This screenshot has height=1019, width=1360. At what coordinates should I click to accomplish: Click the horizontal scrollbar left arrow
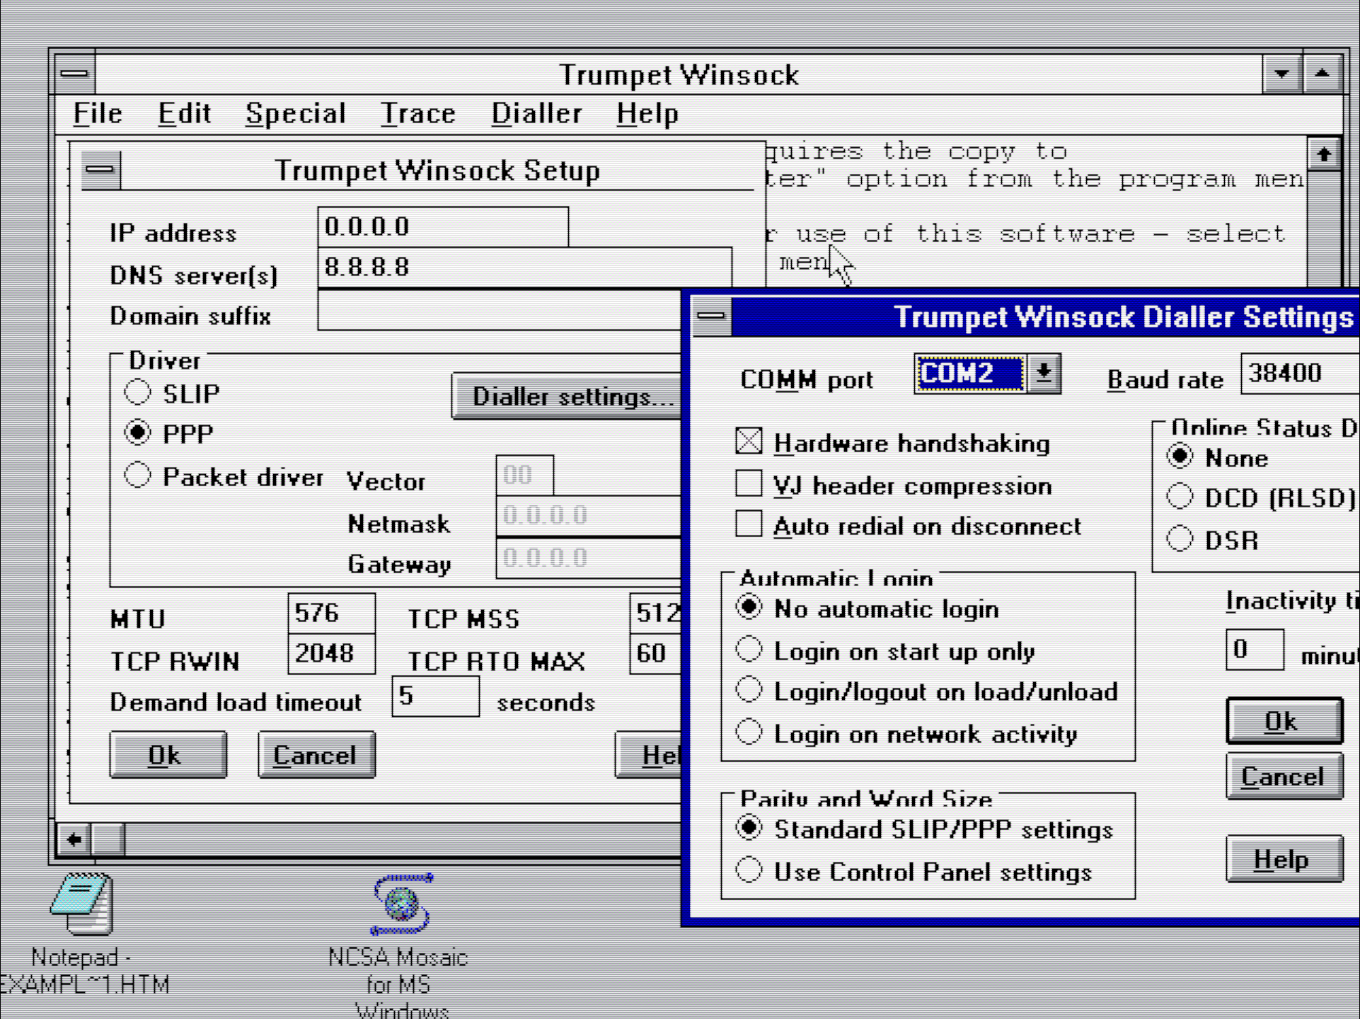pyautogui.click(x=74, y=840)
